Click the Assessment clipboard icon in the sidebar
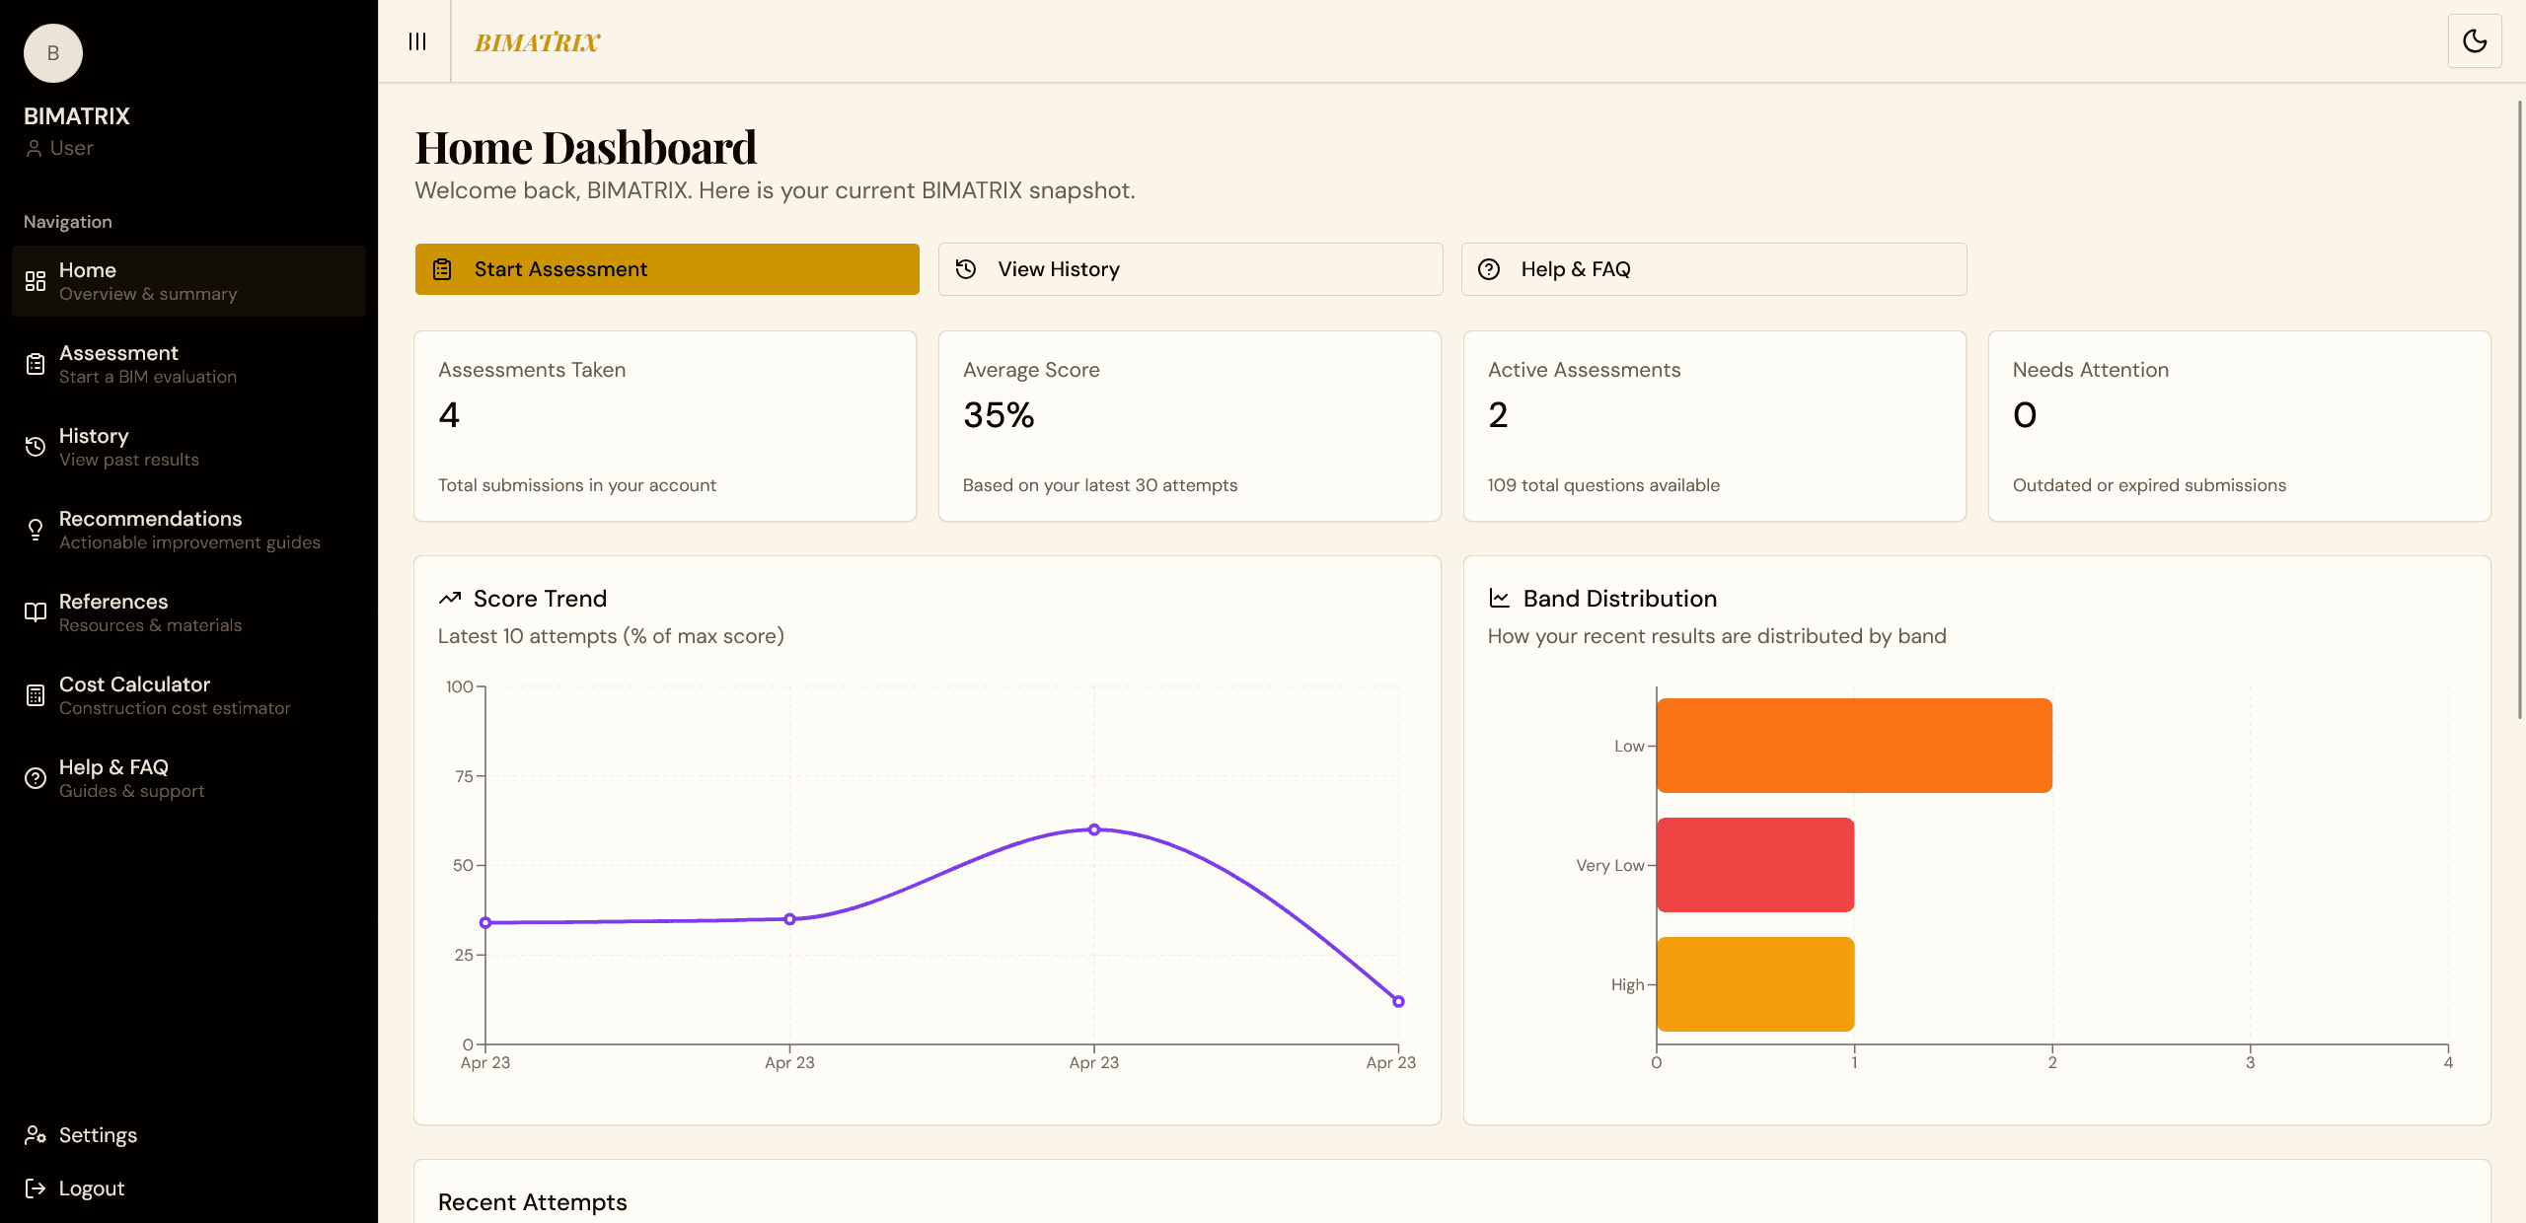2526x1223 pixels. tap(36, 364)
